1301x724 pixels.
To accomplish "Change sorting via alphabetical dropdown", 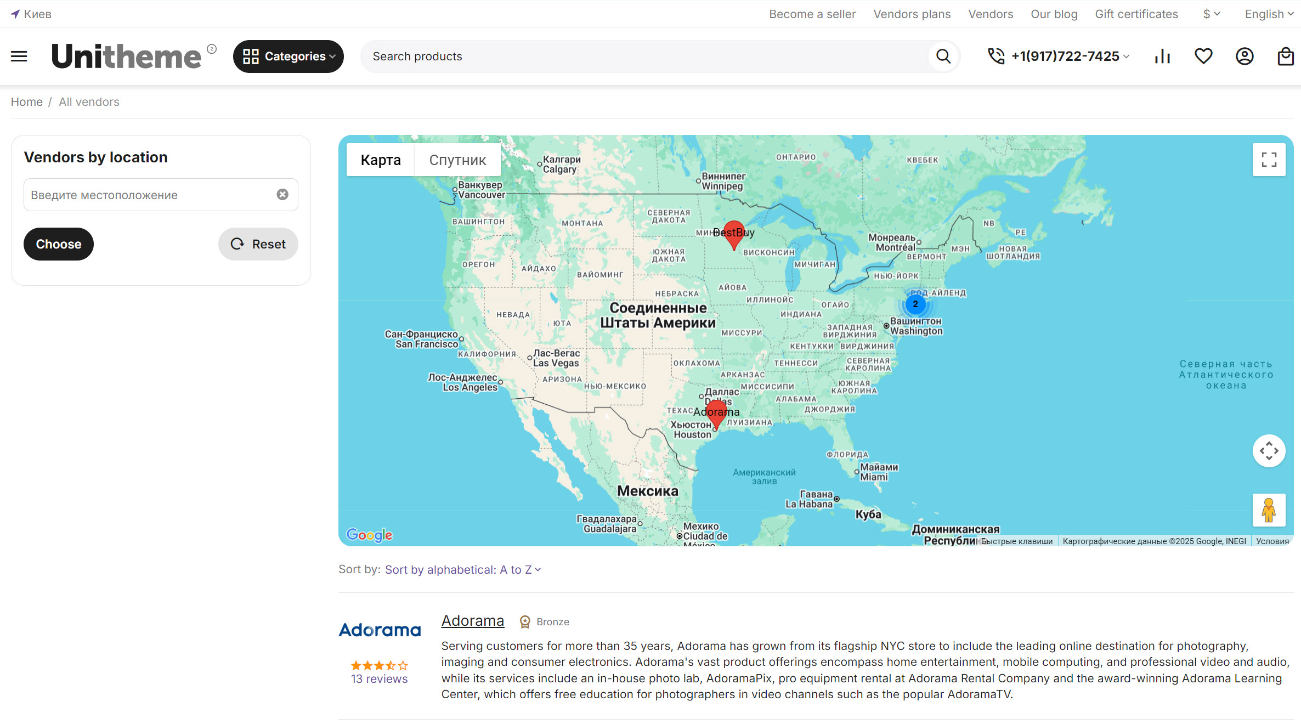I will 462,569.
